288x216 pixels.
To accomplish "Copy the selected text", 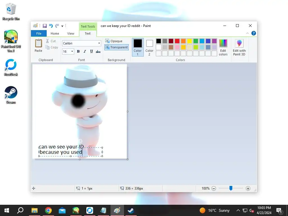I will (x=52, y=47).
